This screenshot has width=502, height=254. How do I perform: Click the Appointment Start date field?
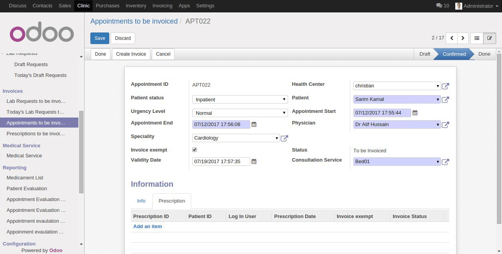point(382,113)
